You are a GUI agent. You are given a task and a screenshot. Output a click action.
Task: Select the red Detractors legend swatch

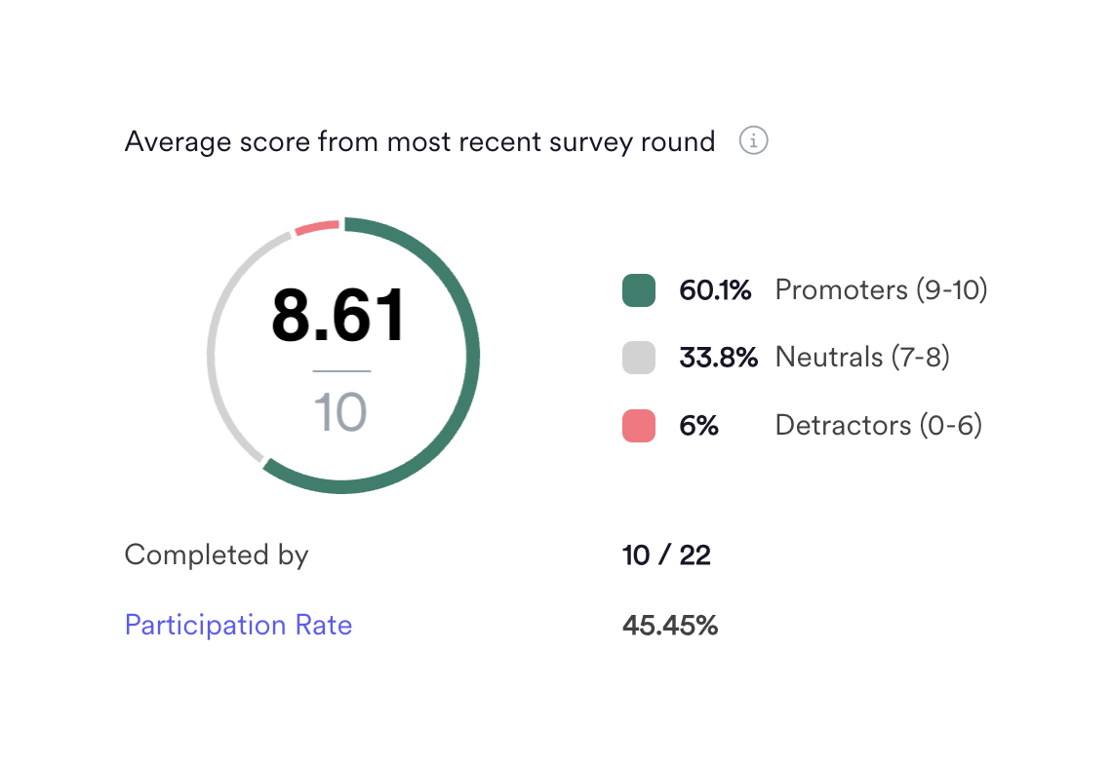coord(638,426)
